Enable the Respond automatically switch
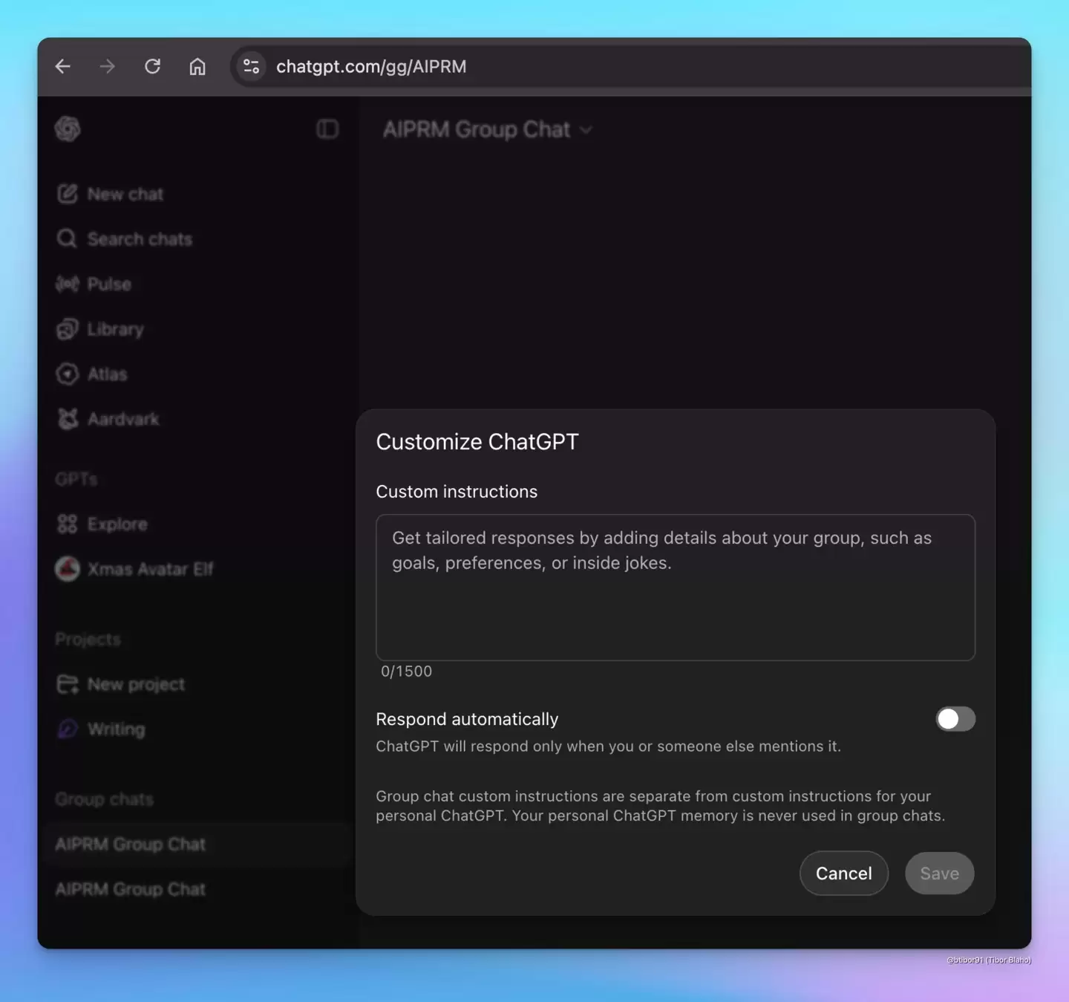Image resolution: width=1069 pixels, height=1002 pixels. click(955, 719)
